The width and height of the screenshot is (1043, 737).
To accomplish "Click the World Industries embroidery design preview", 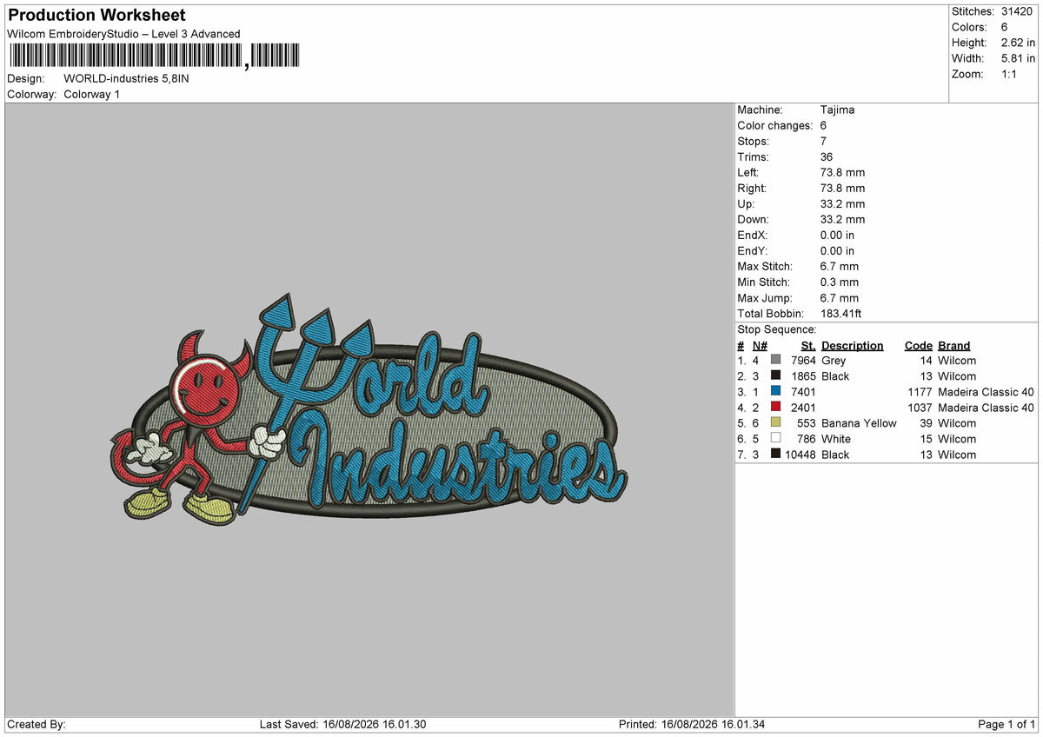I will point(369,411).
